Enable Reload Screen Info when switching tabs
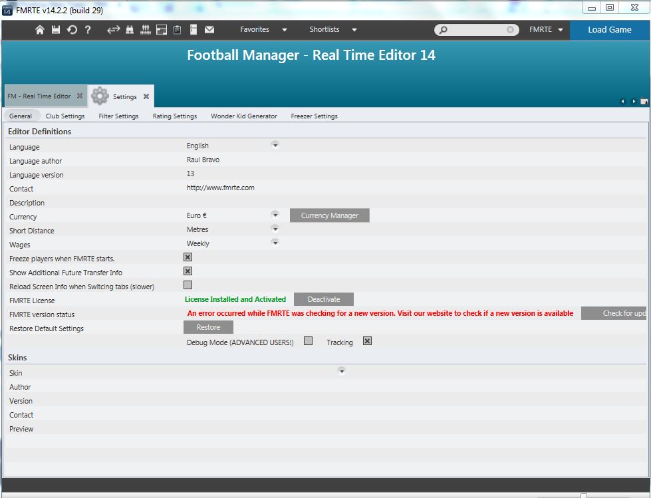 (188, 285)
